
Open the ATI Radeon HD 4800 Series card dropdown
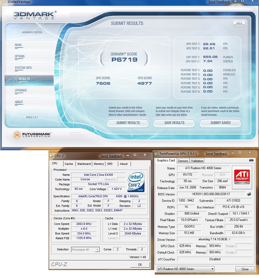pyautogui.click(x=185, y=269)
